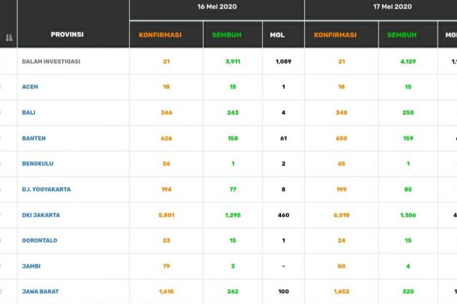Click SEMBUH header under 17 Mei 2020

coord(401,34)
